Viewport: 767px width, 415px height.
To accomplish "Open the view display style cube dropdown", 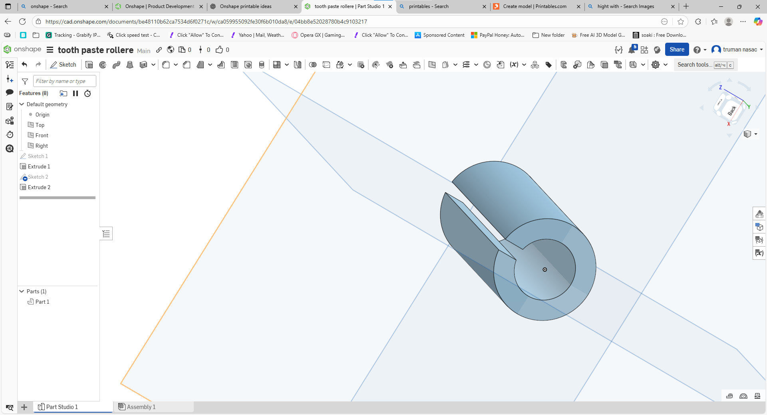I will (x=751, y=134).
